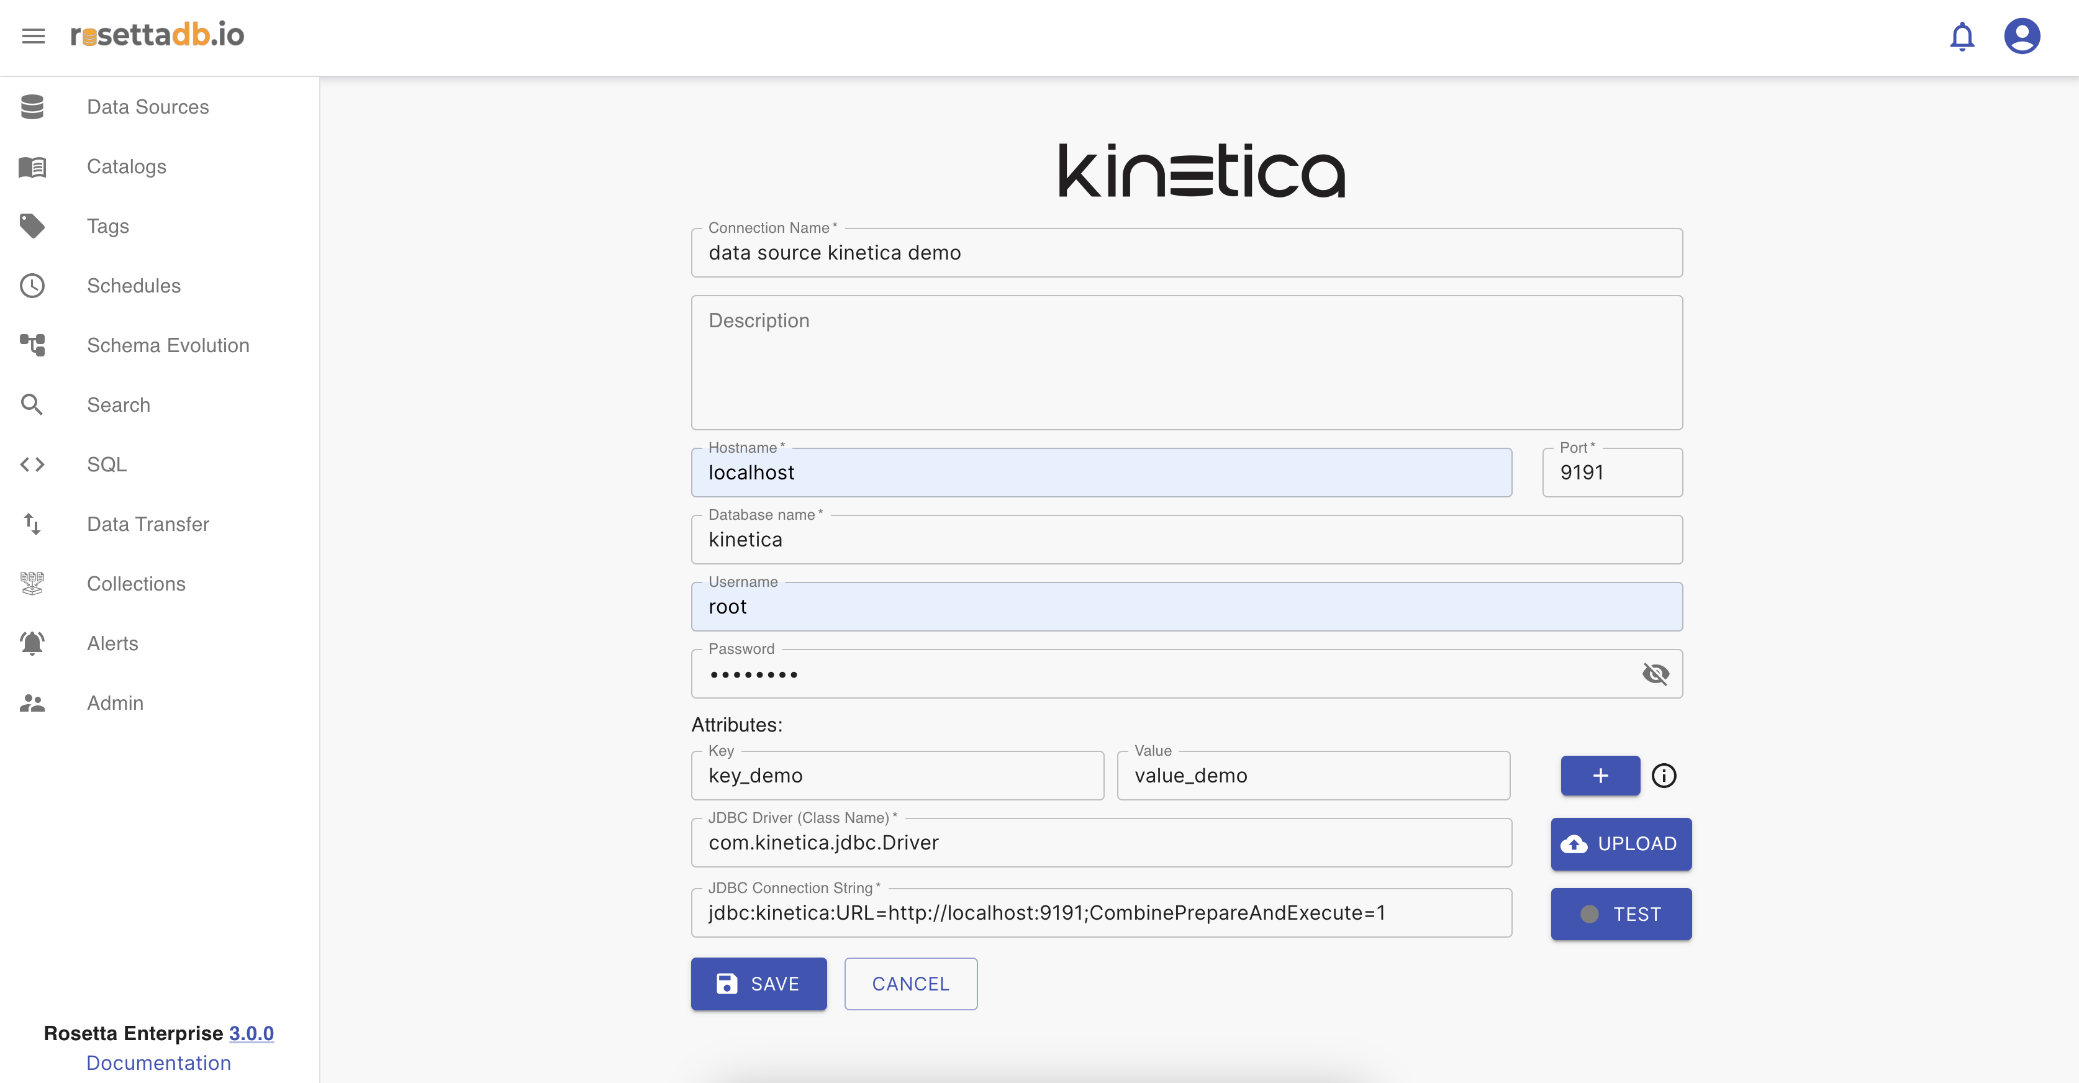Click the Data Transfer arrows icon

pos(32,525)
